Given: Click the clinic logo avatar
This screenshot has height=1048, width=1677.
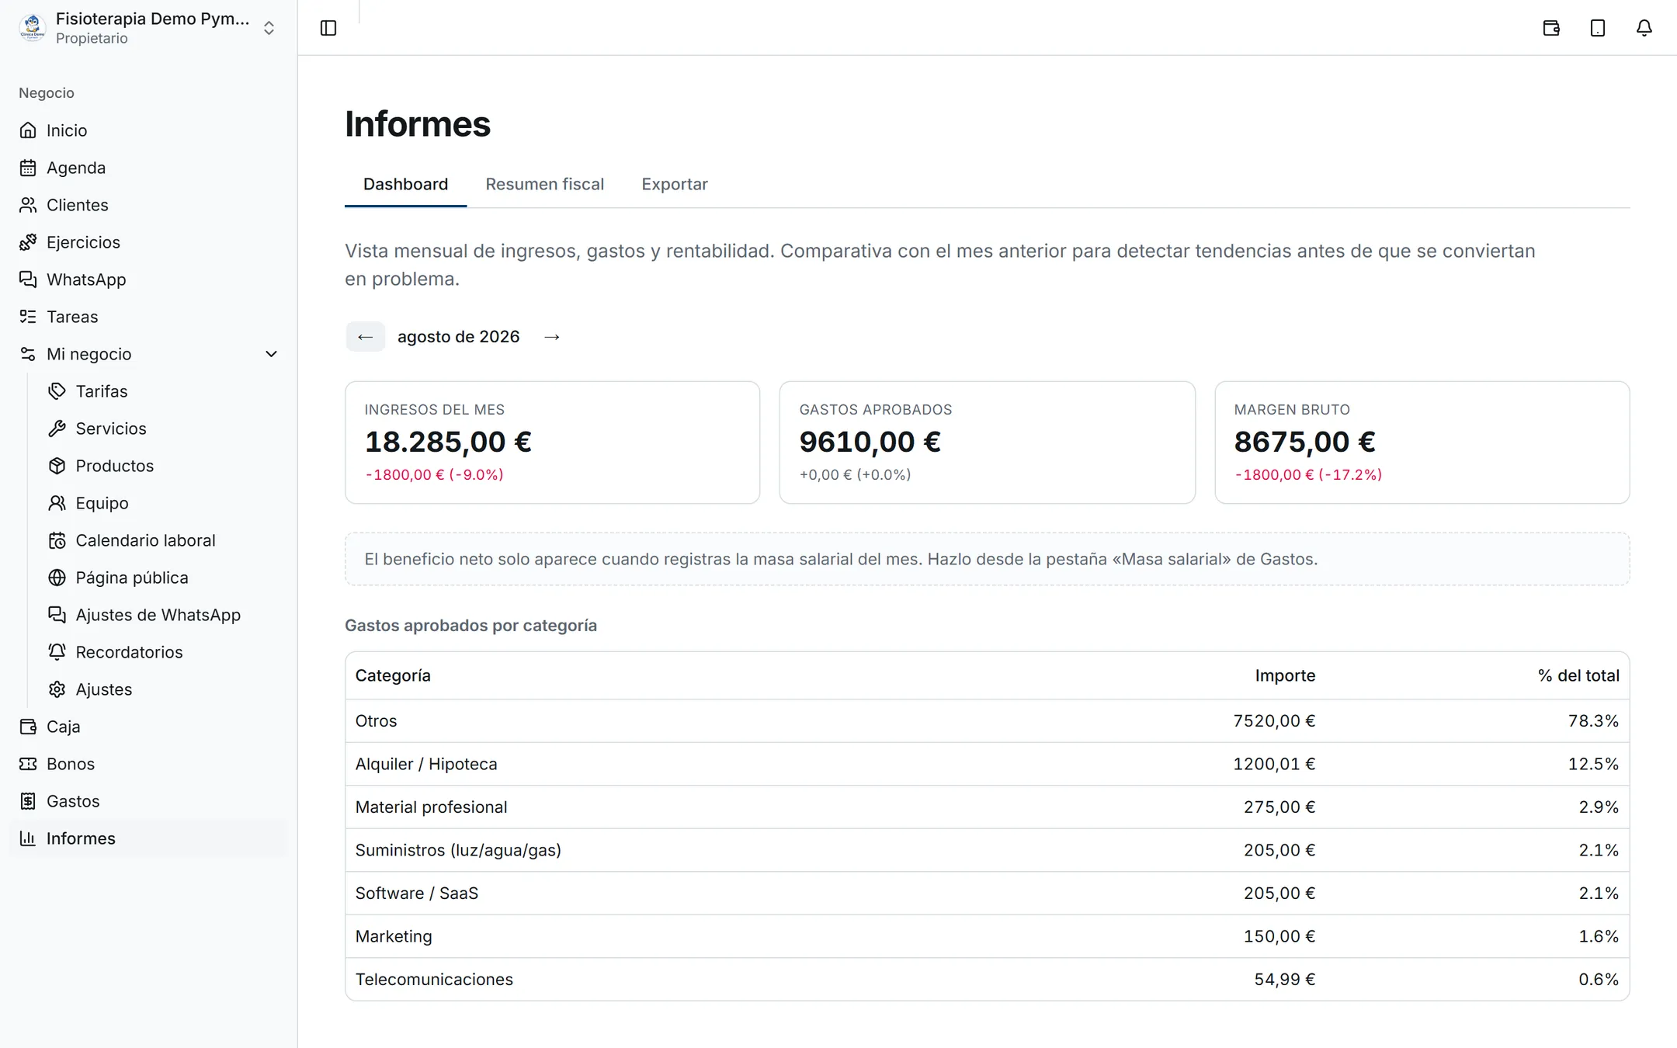Looking at the screenshot, I should tap(33, 28).
